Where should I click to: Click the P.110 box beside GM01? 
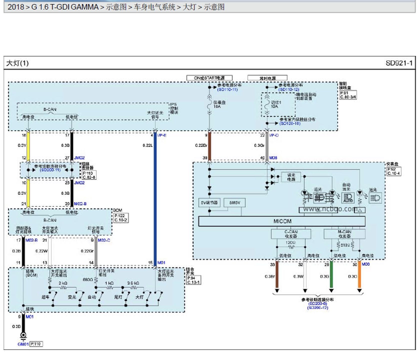pyautogui.click(x=36, y=344)
